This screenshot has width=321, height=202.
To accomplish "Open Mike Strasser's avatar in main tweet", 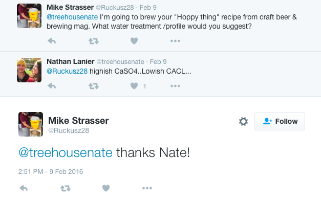I will [31, 124].
